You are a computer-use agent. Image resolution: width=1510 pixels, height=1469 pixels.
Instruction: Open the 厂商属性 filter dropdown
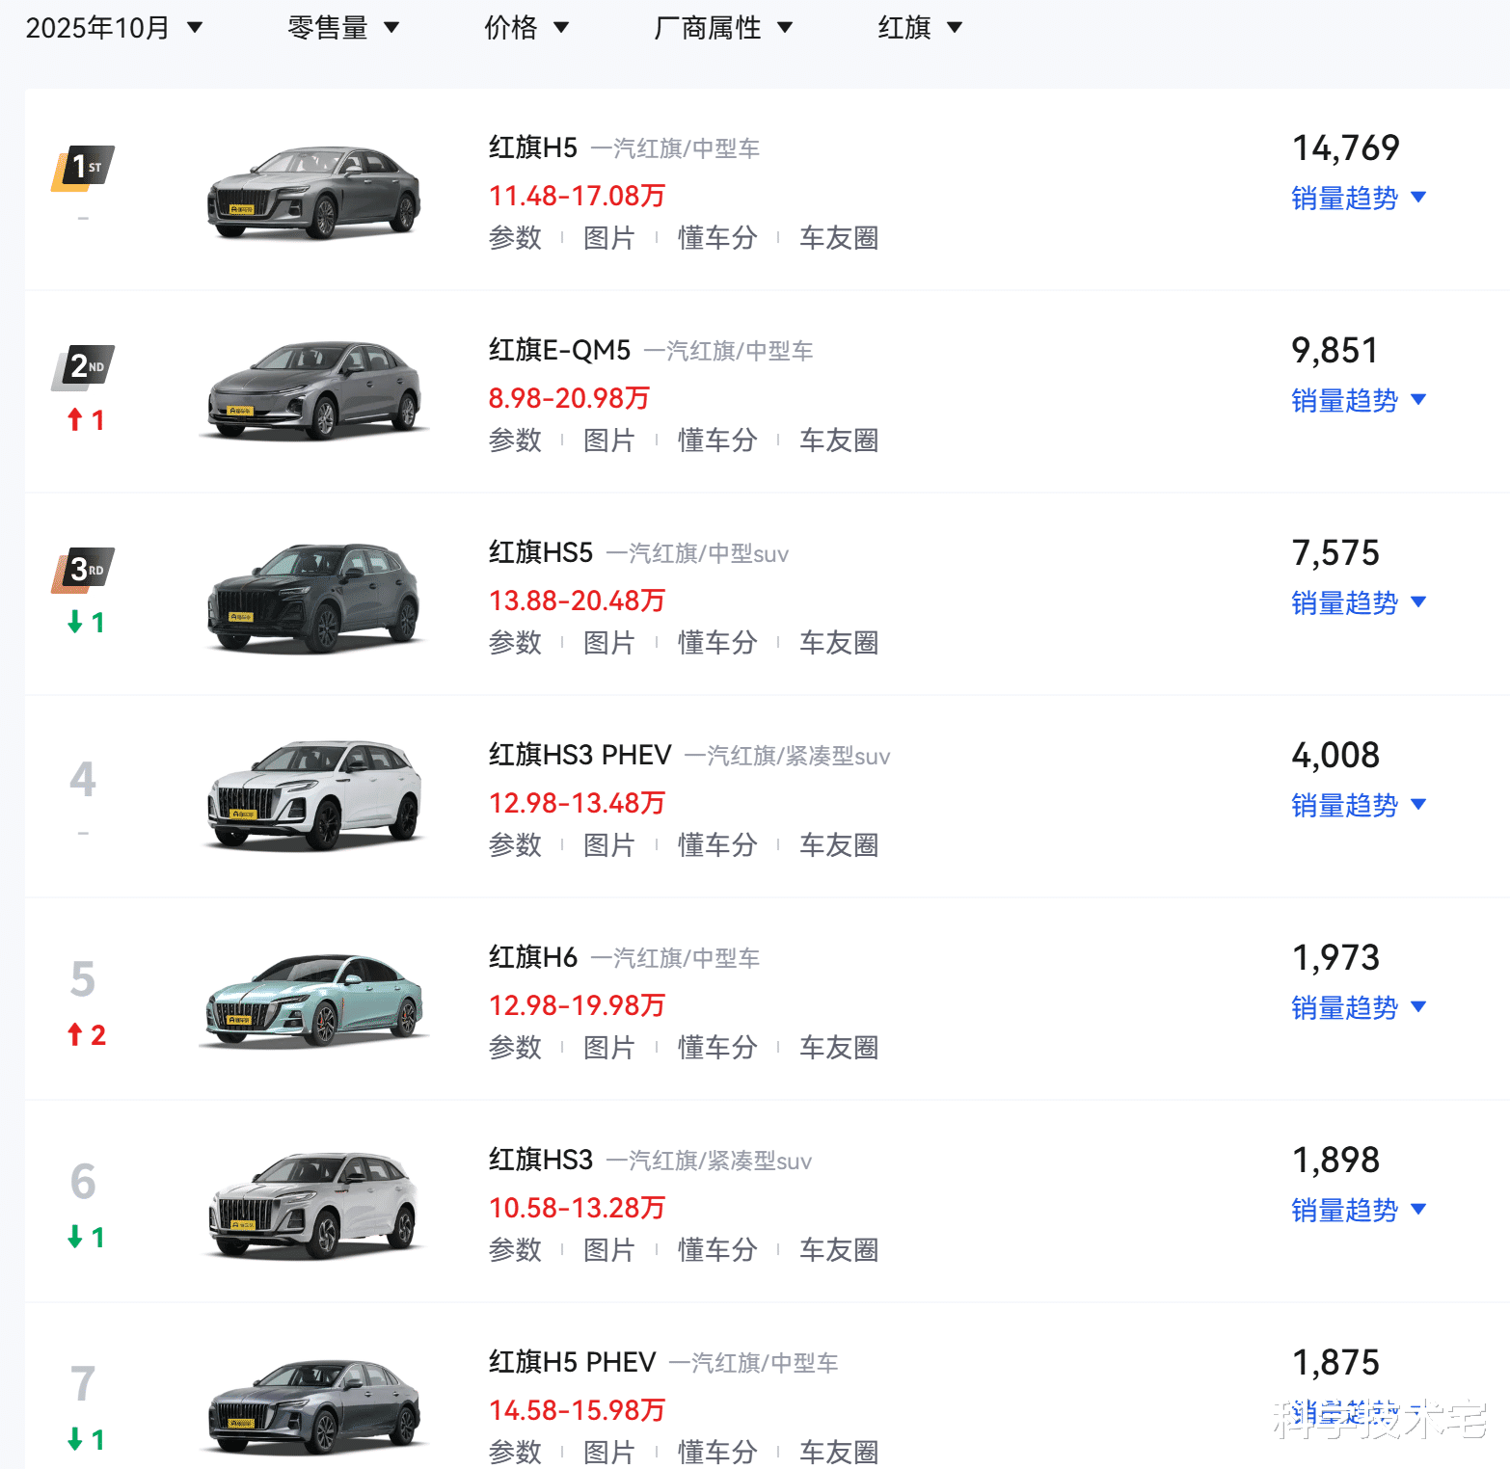(723, 28)
